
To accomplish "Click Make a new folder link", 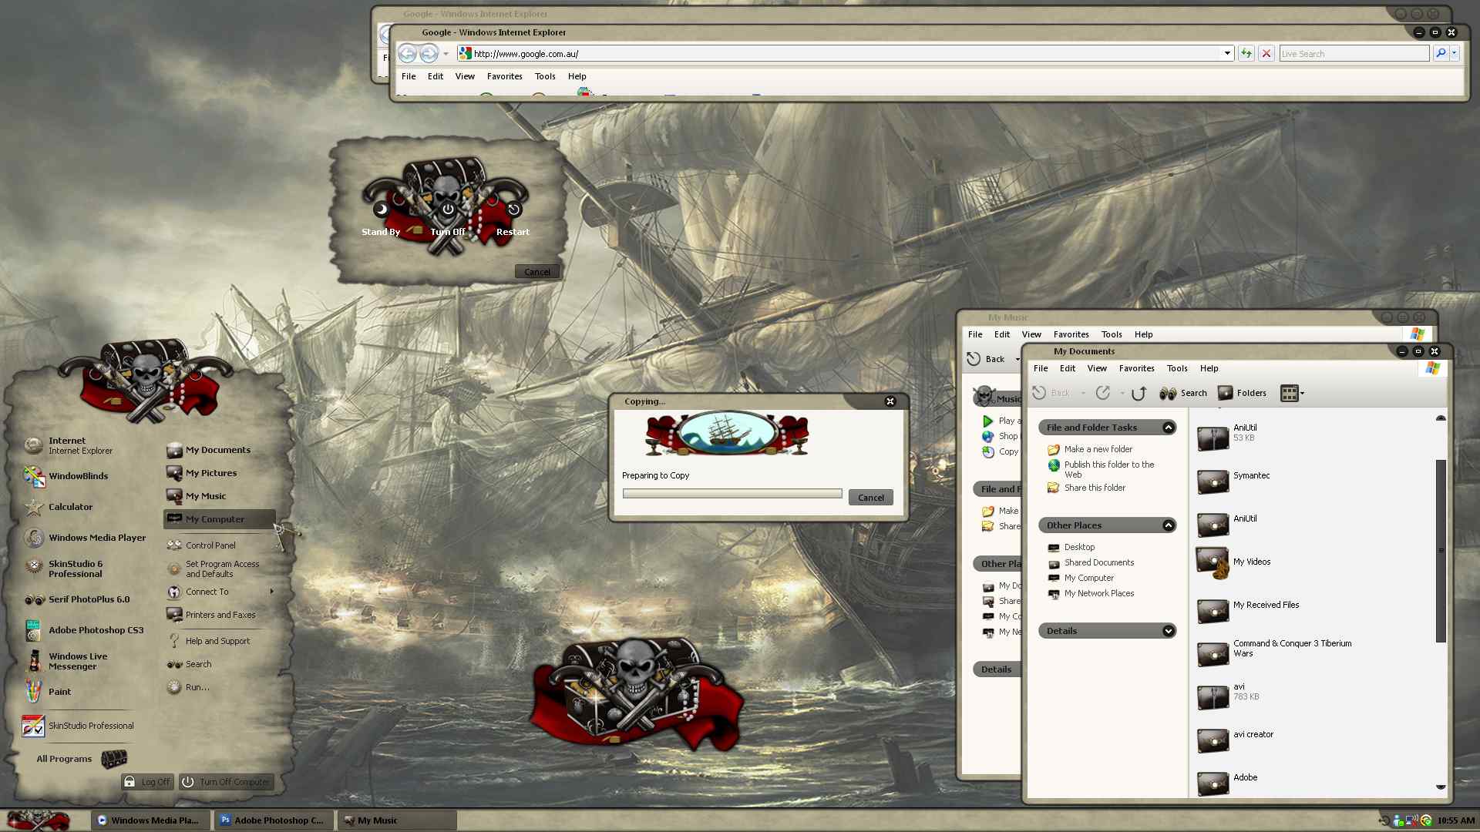I will click(1098, 449).
